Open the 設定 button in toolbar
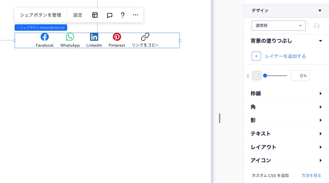The height and width of the screenshot is (183, 329). (x=78, y=15)
